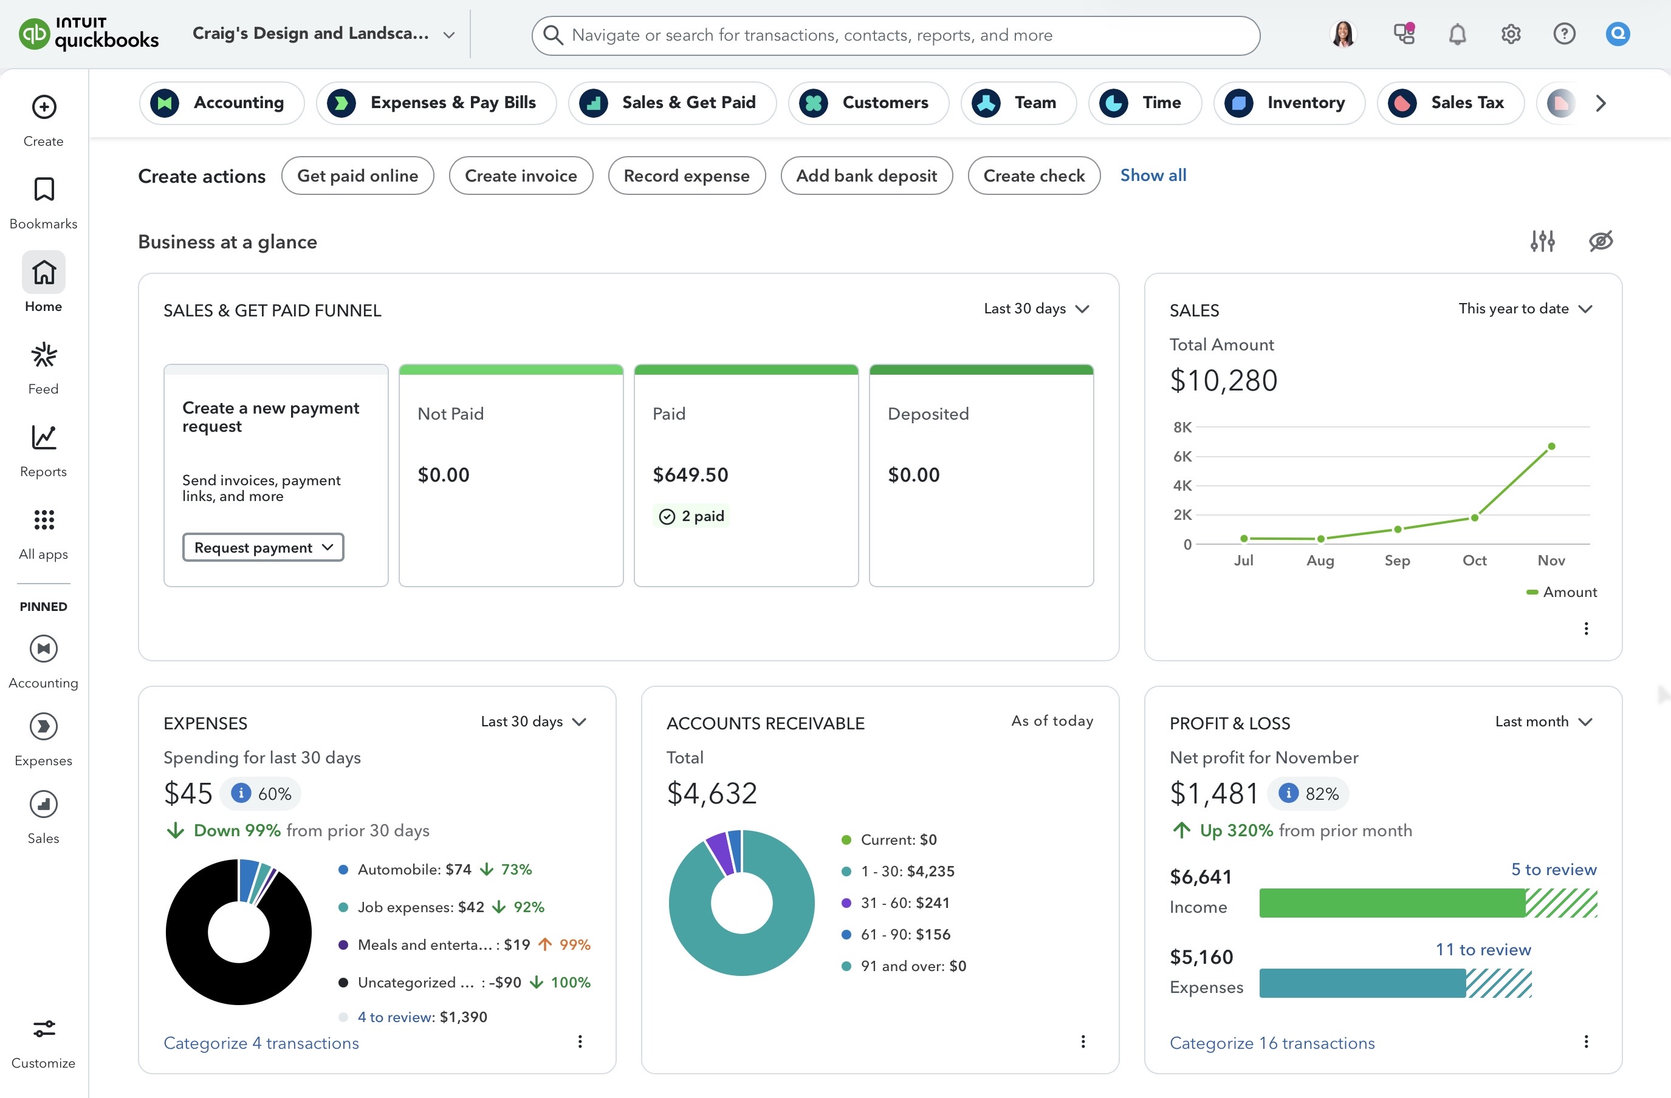
Task: Open the Inventory shortcut
Action: click(1289, 103)
